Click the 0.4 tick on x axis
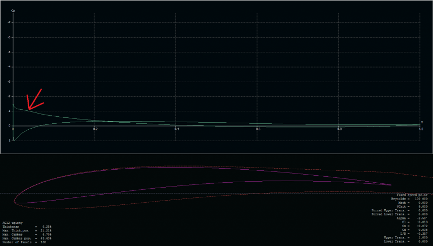The image size is (433, 246). coord(176,129)
